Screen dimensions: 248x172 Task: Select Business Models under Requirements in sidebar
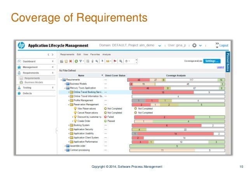coord(34,82)
